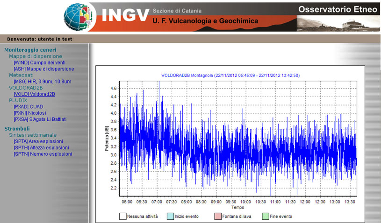Open [SPTH] Altezza esplosioni link
The height and width of the screenshot is (223, 381).
pyautogui.click(x=41, y=147)
